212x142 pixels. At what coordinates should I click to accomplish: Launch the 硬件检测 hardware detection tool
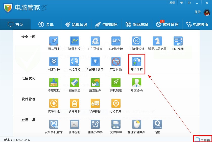(74, 127)
